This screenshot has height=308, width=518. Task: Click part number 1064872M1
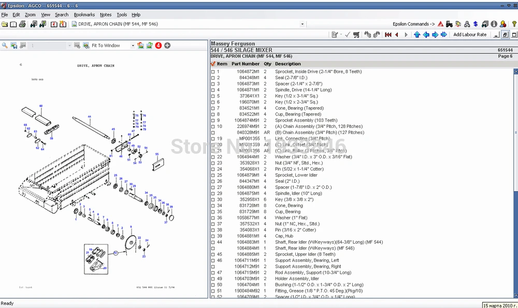tap(248, 71)
